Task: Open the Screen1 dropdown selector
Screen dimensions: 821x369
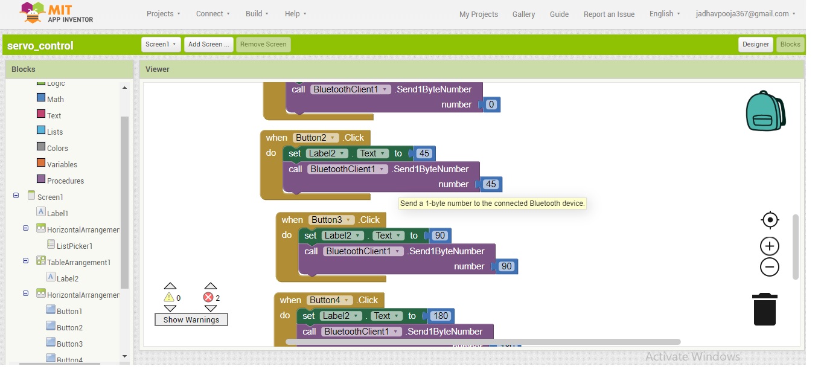Action: [x=161, y=44]
